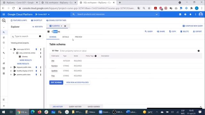
Task: Open the Curso GCP project selector dropdown
Action: (42, 14)
